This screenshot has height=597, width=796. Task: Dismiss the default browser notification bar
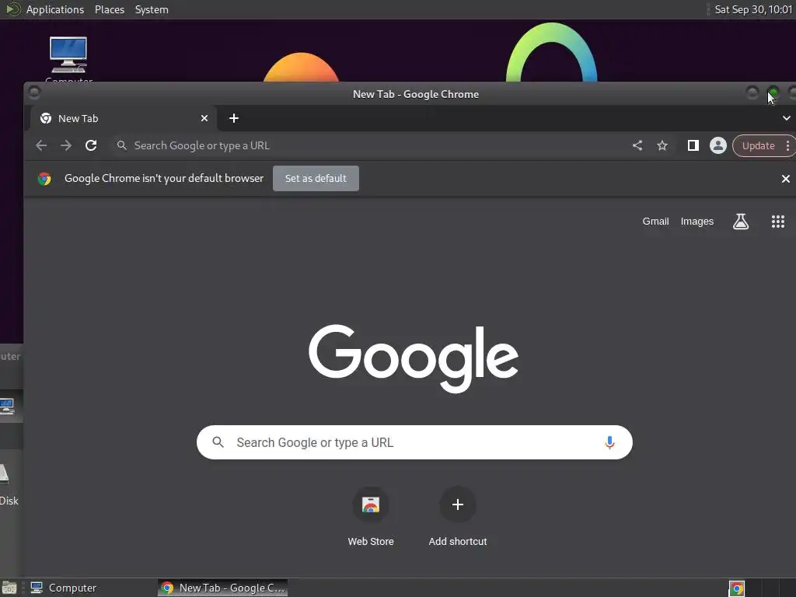785,179
